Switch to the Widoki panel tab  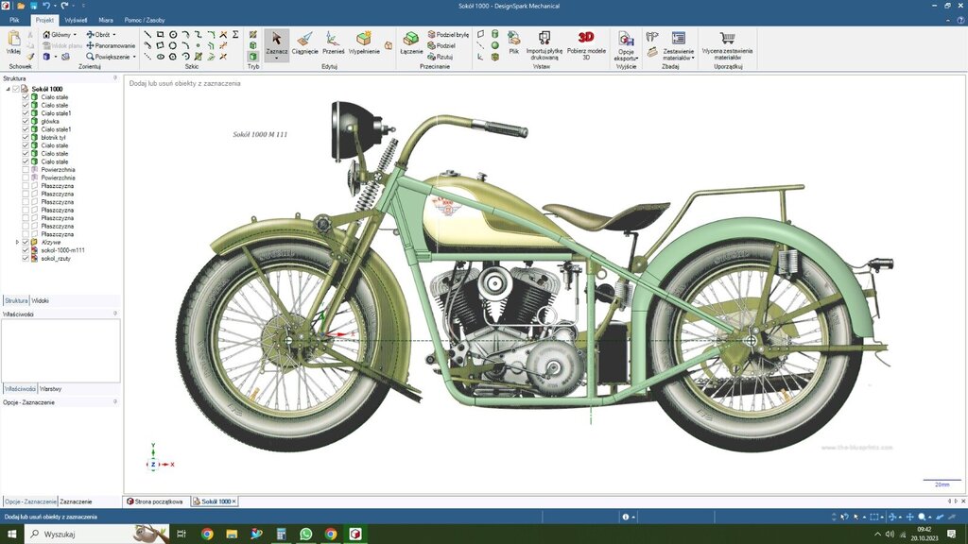[x=41, y=300]
